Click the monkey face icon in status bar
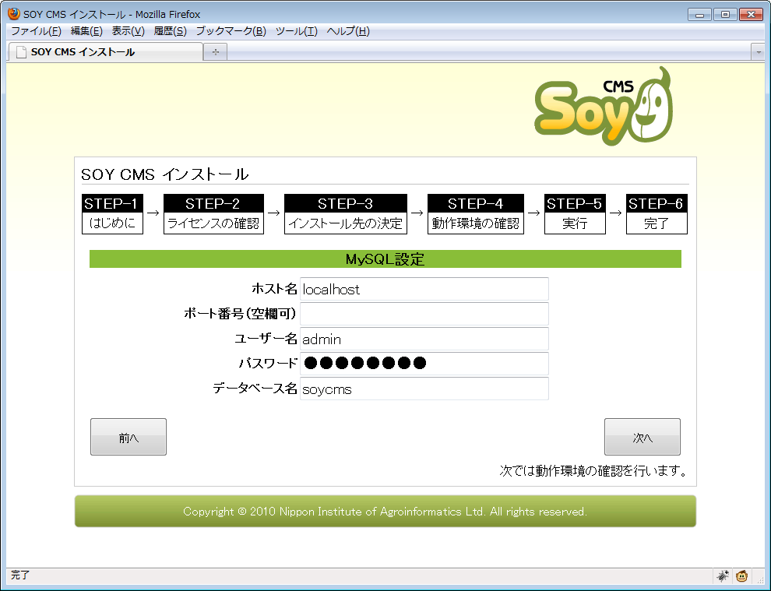Screen dimensions: 771x591 coord(742,575)
